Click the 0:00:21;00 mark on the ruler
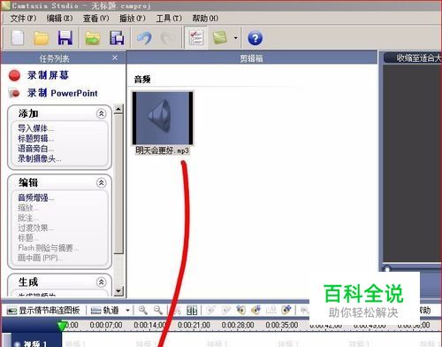Image resolution: width=442 pixels, height=347 pixels. click(x=194, y=325)
